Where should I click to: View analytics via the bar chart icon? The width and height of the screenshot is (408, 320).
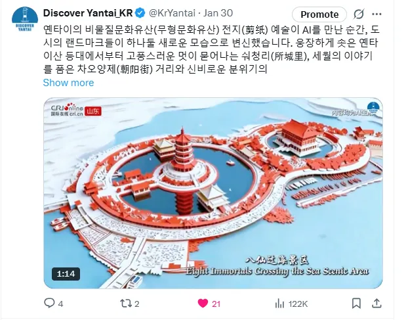(x=279, y=304)
